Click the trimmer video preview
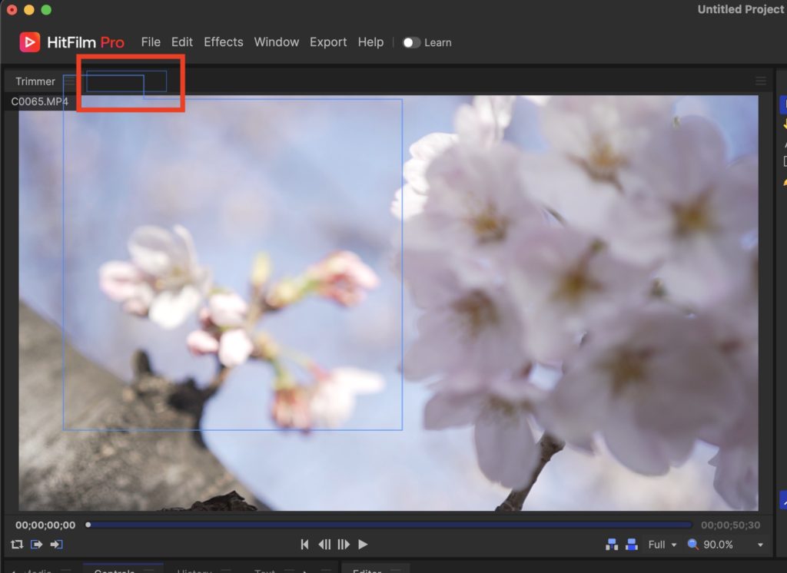Viewport: 787px width, 573px height. [388, 303]
